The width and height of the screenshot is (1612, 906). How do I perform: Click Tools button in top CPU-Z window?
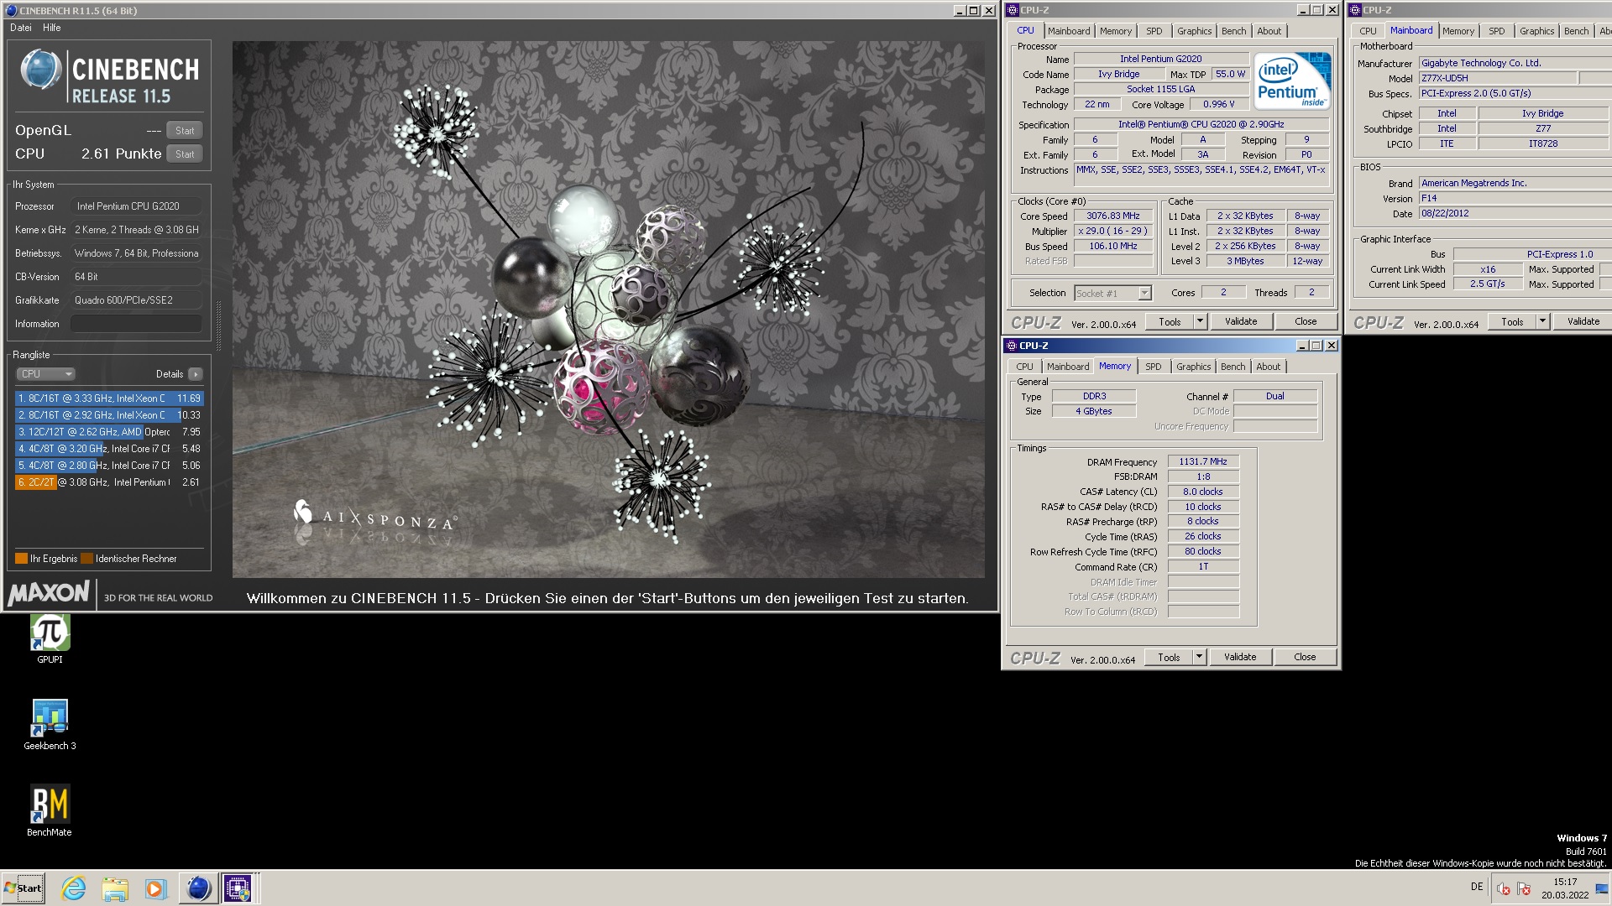(x=1170, y=322)
